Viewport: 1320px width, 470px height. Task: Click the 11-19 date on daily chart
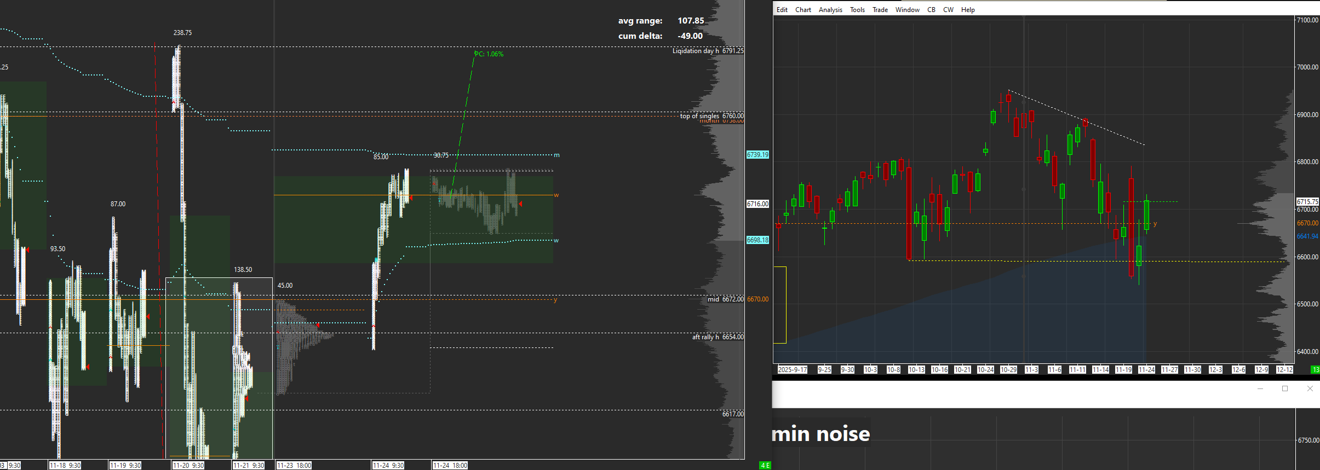coord(1123,370)
